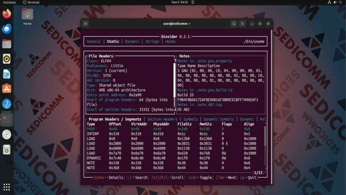Open the terminal hamburger menu
The height and width of the screenshot is (195, 346).
[x=242, y=23]
